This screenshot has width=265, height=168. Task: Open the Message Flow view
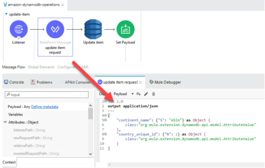point(13,67)
